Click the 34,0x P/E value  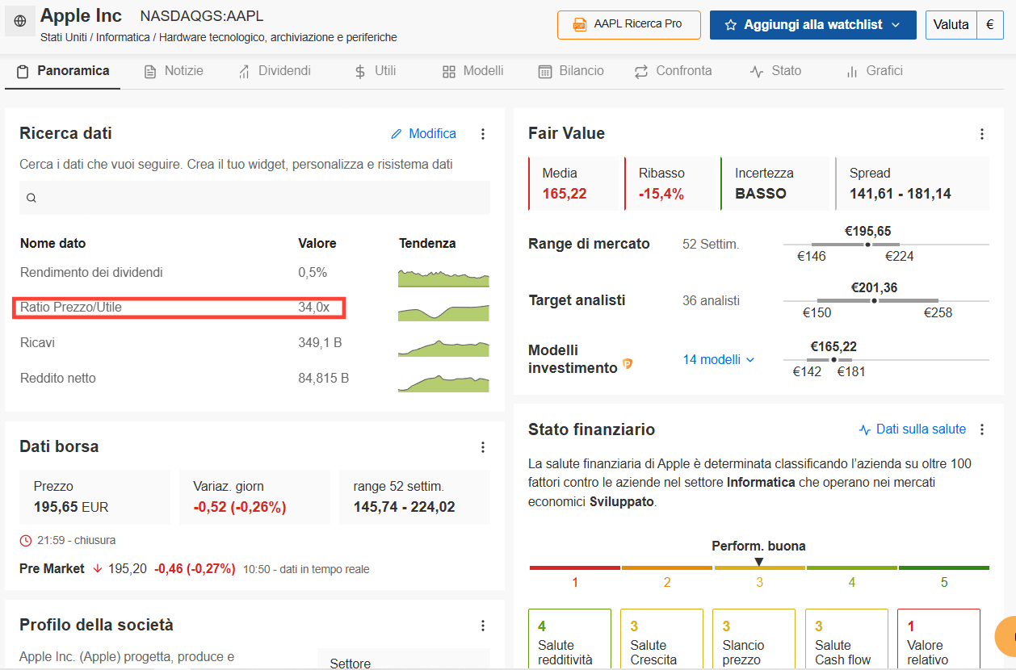pos(313,308)
